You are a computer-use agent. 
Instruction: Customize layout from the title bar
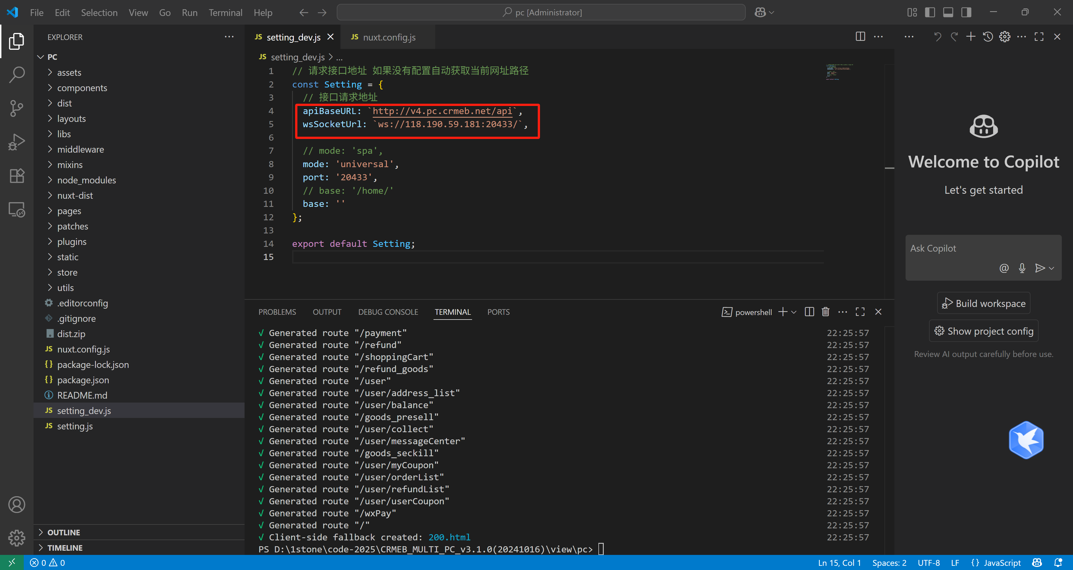[x=912, y=13]
